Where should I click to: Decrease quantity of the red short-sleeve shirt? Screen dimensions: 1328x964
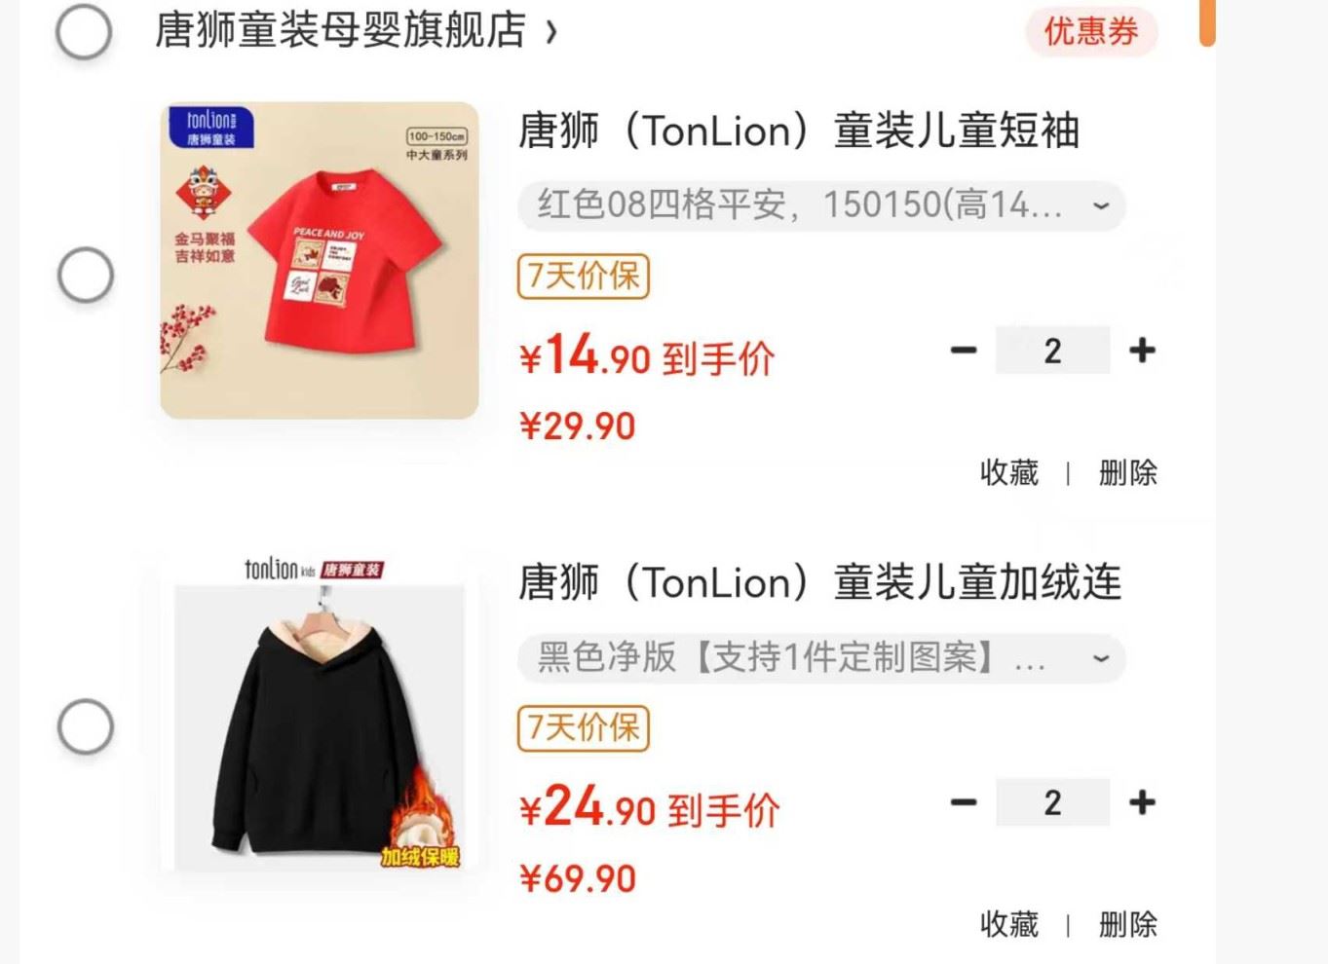(x=964, y=351)
